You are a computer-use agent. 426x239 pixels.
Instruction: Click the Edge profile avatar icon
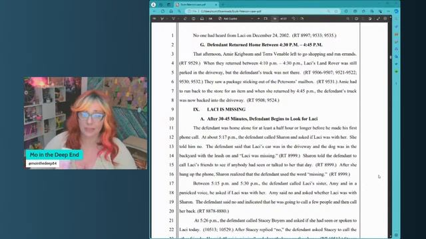pos(153,5)
